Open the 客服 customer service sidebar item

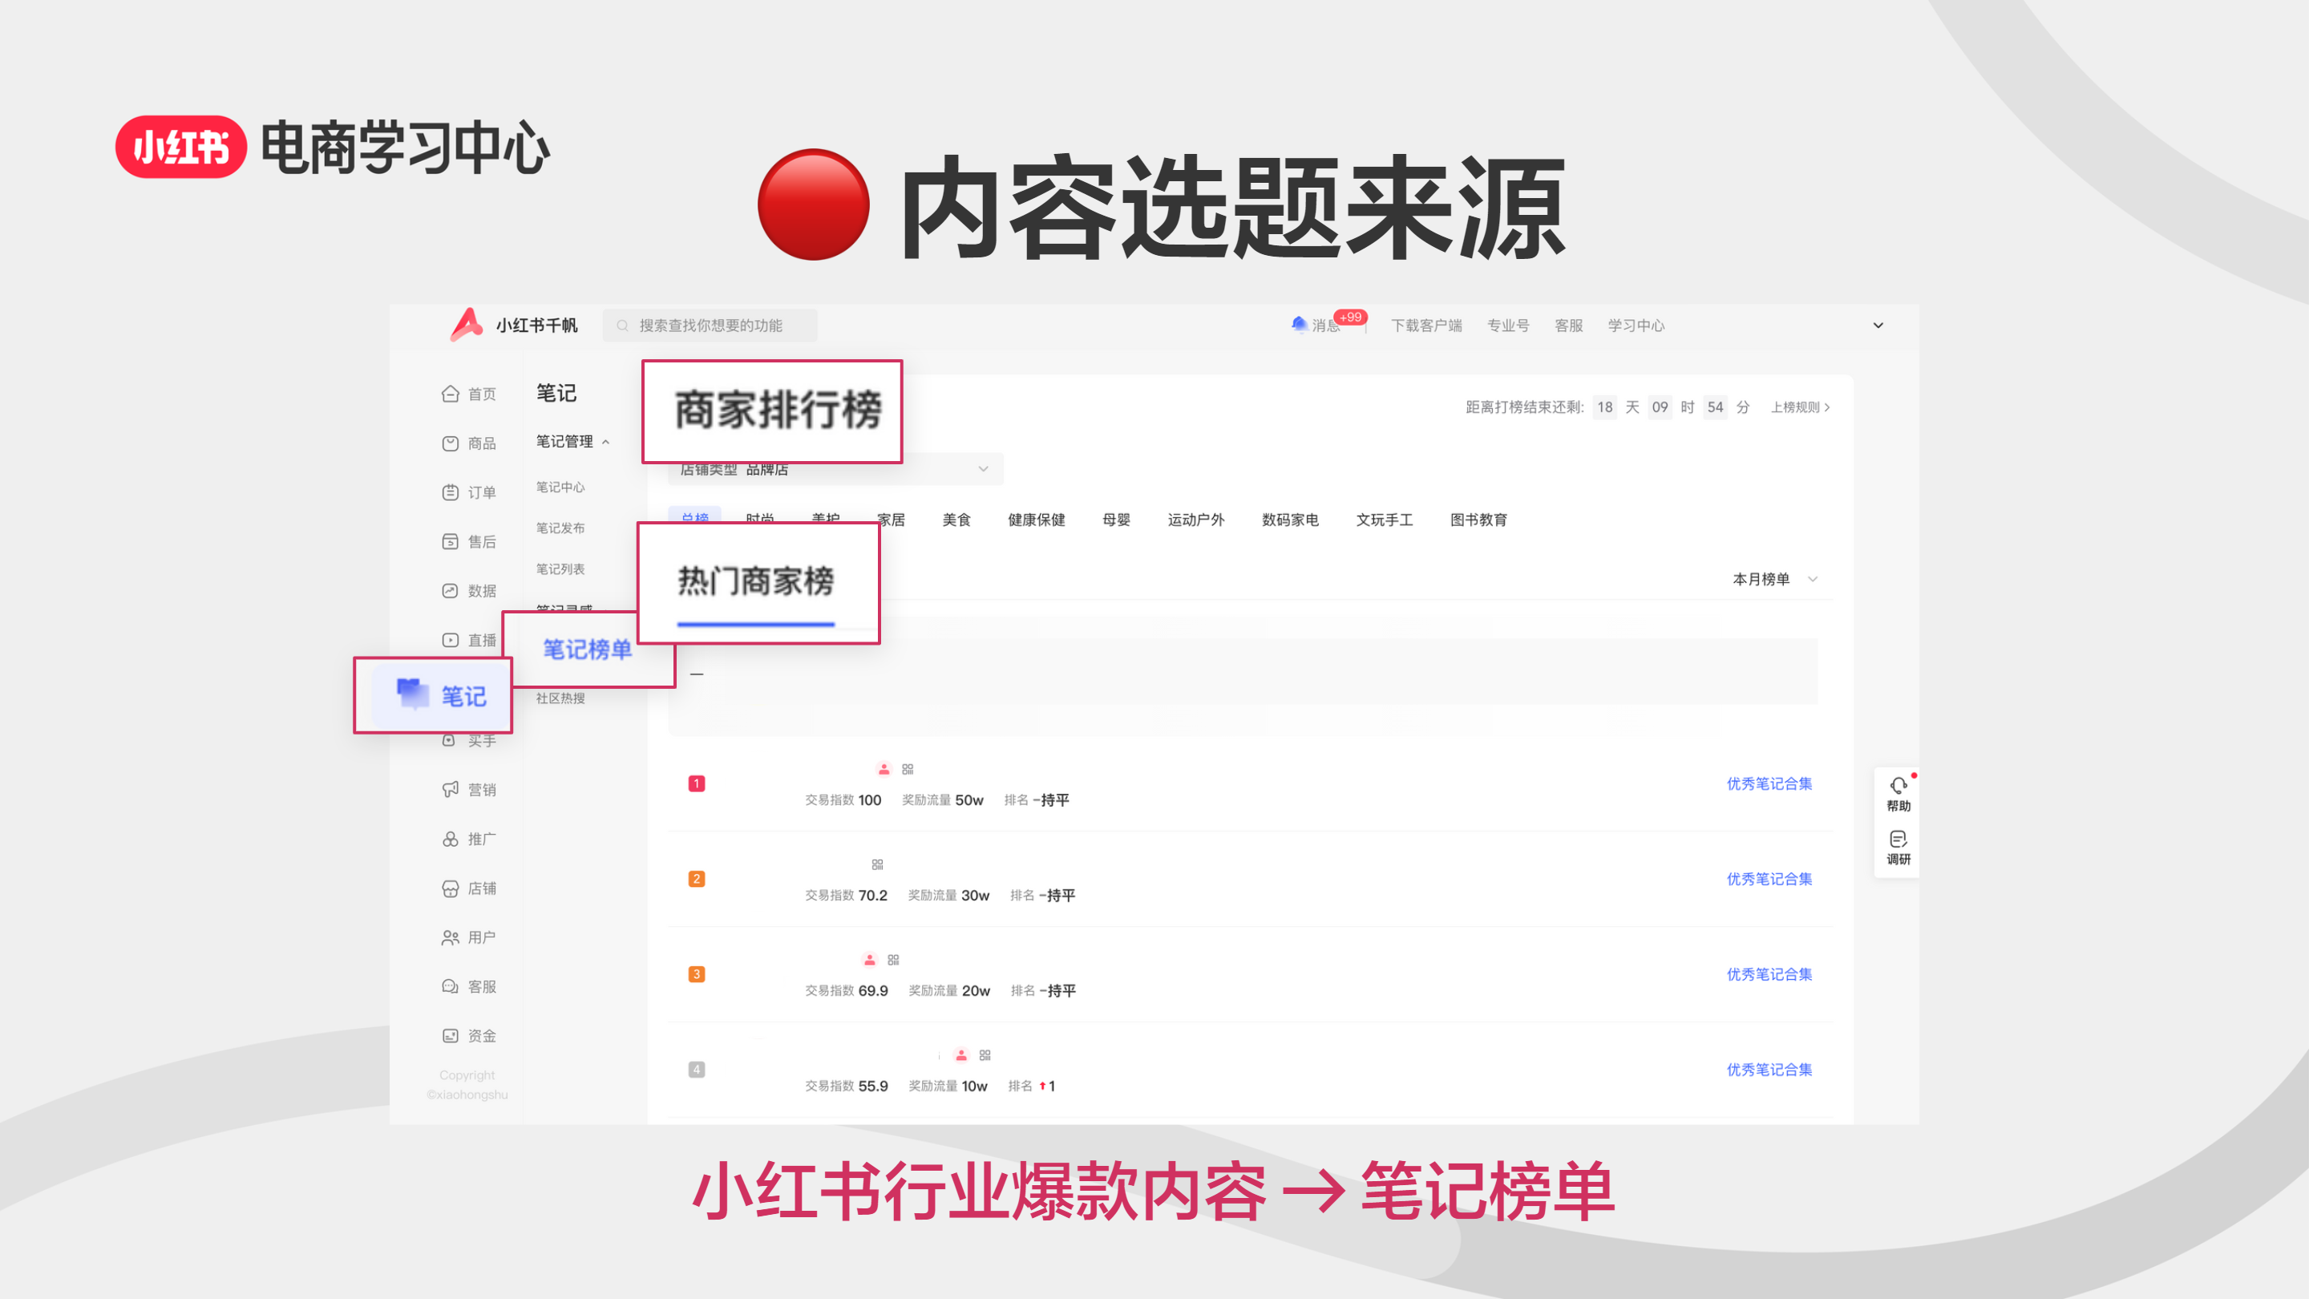point(468,987)
